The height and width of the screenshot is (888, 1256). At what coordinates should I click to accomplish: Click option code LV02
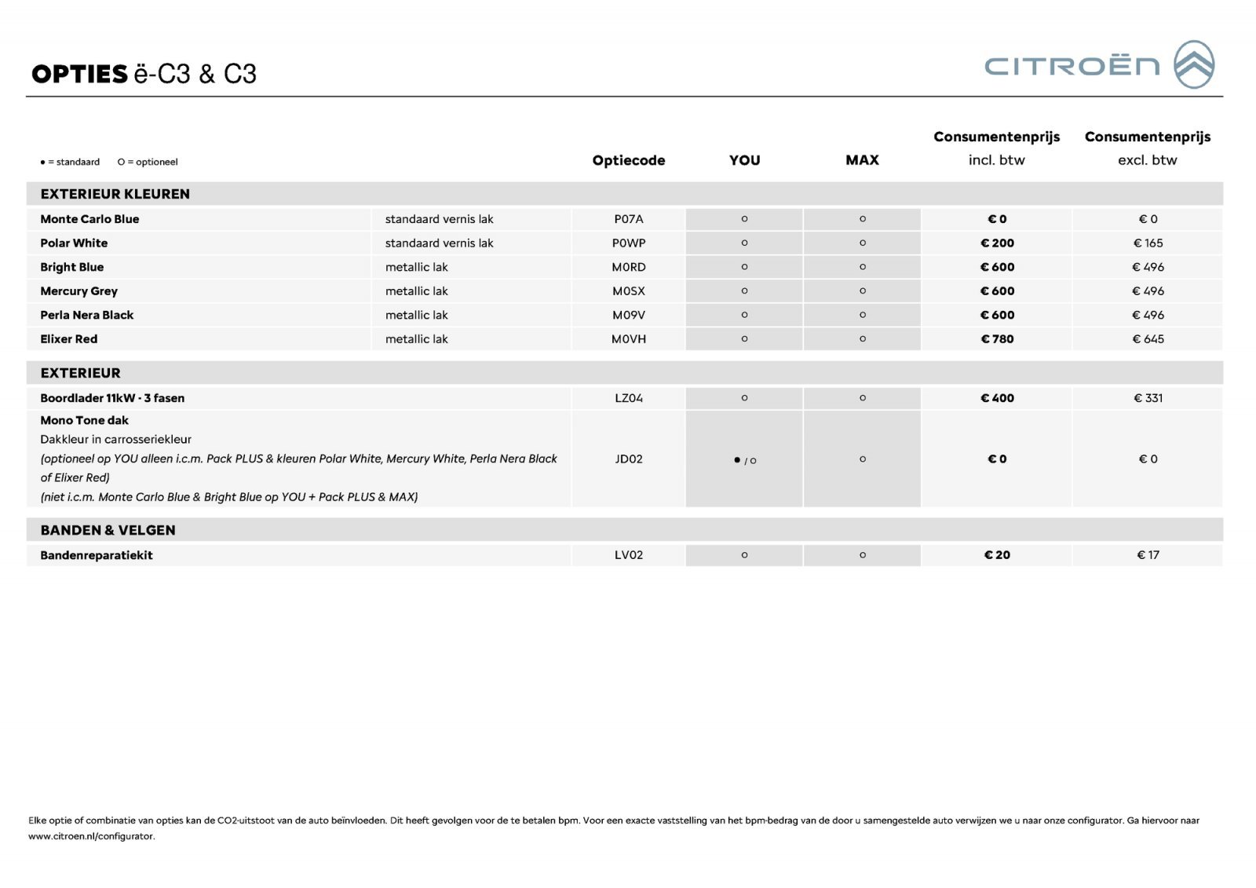[629, 555]
